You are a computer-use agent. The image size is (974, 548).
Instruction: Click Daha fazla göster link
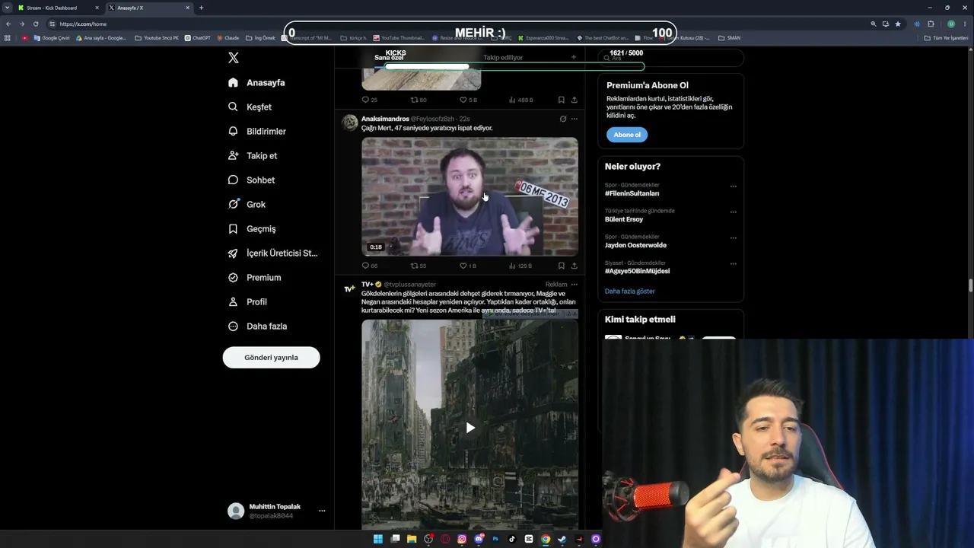pyautogui.click(x=629, y=291)
